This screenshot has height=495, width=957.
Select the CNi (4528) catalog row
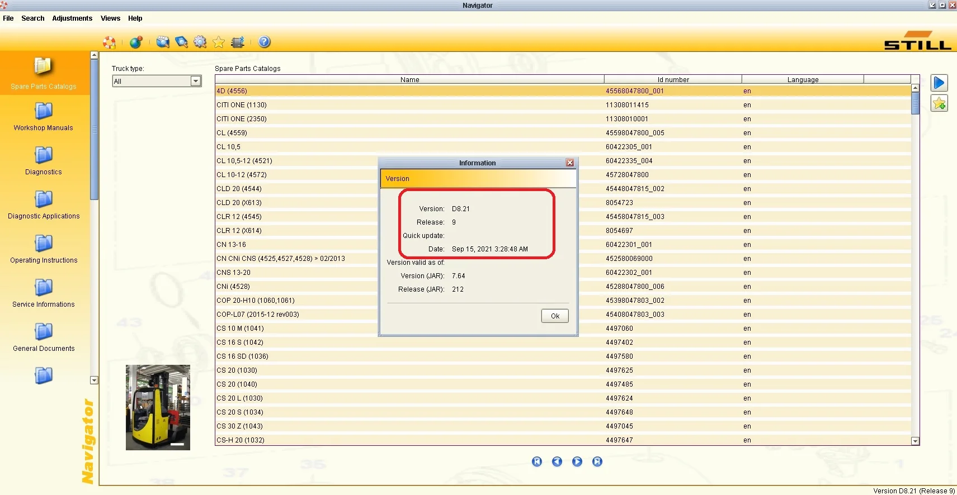tap(563, 287)
